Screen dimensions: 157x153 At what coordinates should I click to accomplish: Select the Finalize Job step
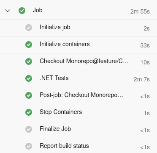coord(78,129)
